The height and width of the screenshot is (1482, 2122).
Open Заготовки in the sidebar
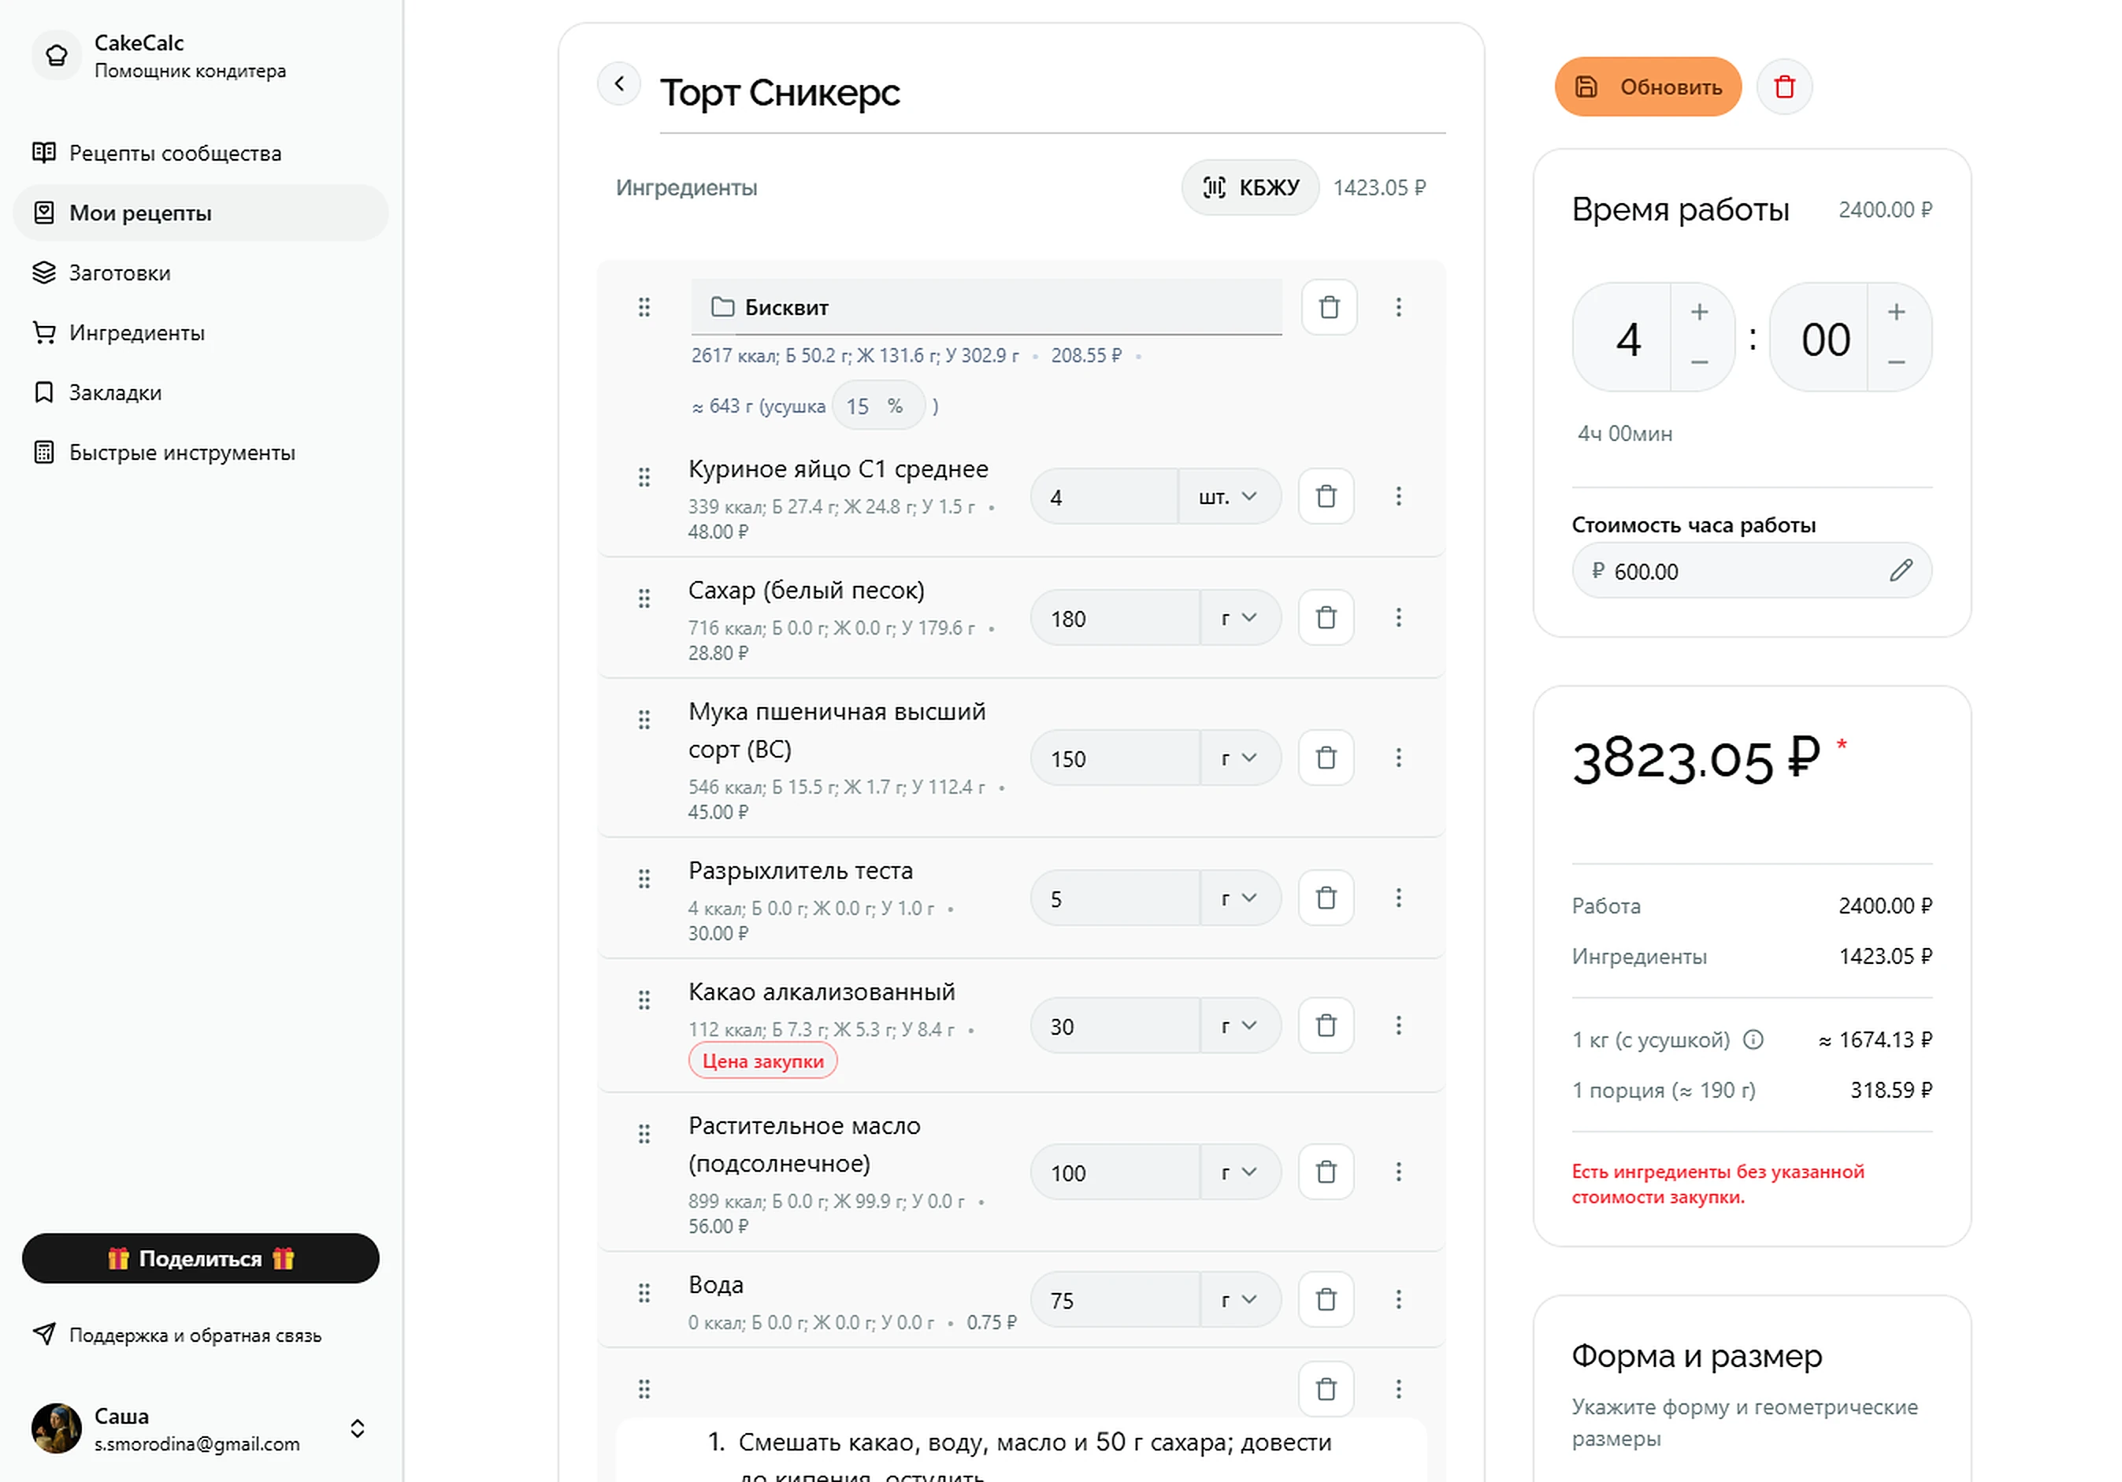click(x=201, y=272)
